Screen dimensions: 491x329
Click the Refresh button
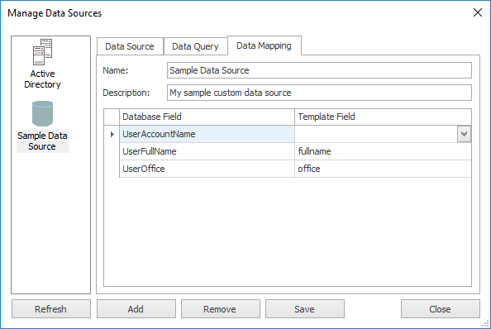pyautogui.click(x=50, y=309)
